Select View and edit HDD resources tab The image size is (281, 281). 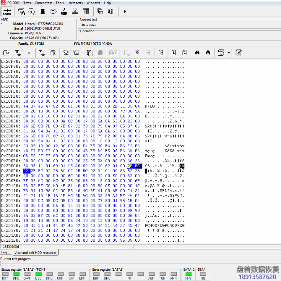[x=35, y=253]
